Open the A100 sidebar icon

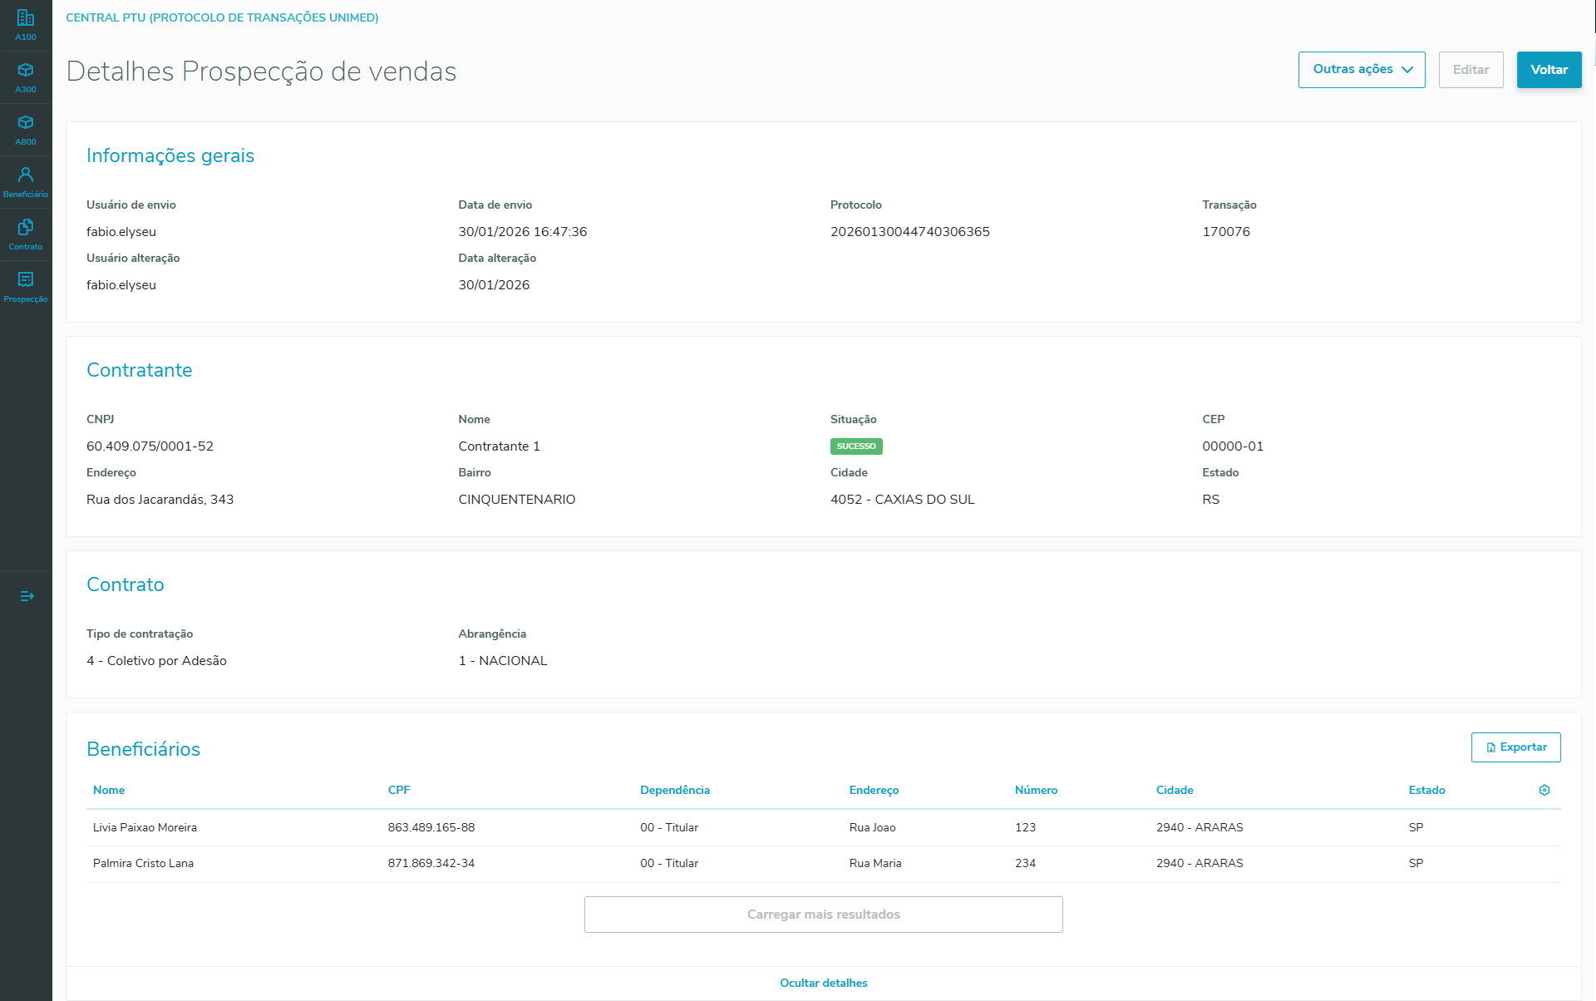26,25
